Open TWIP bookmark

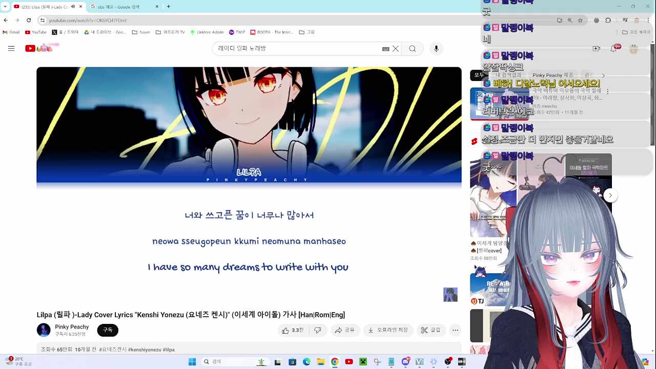pyautogui.click(x=237, y=32)
